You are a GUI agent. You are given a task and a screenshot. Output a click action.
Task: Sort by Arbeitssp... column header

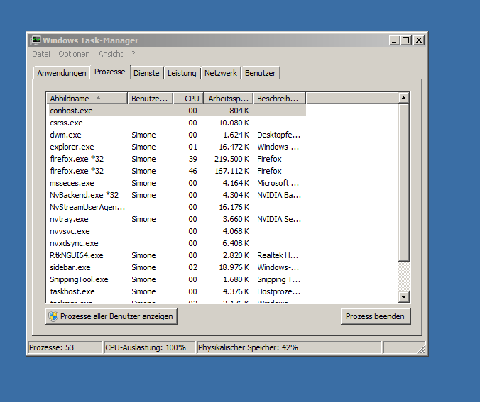[229, 99]
